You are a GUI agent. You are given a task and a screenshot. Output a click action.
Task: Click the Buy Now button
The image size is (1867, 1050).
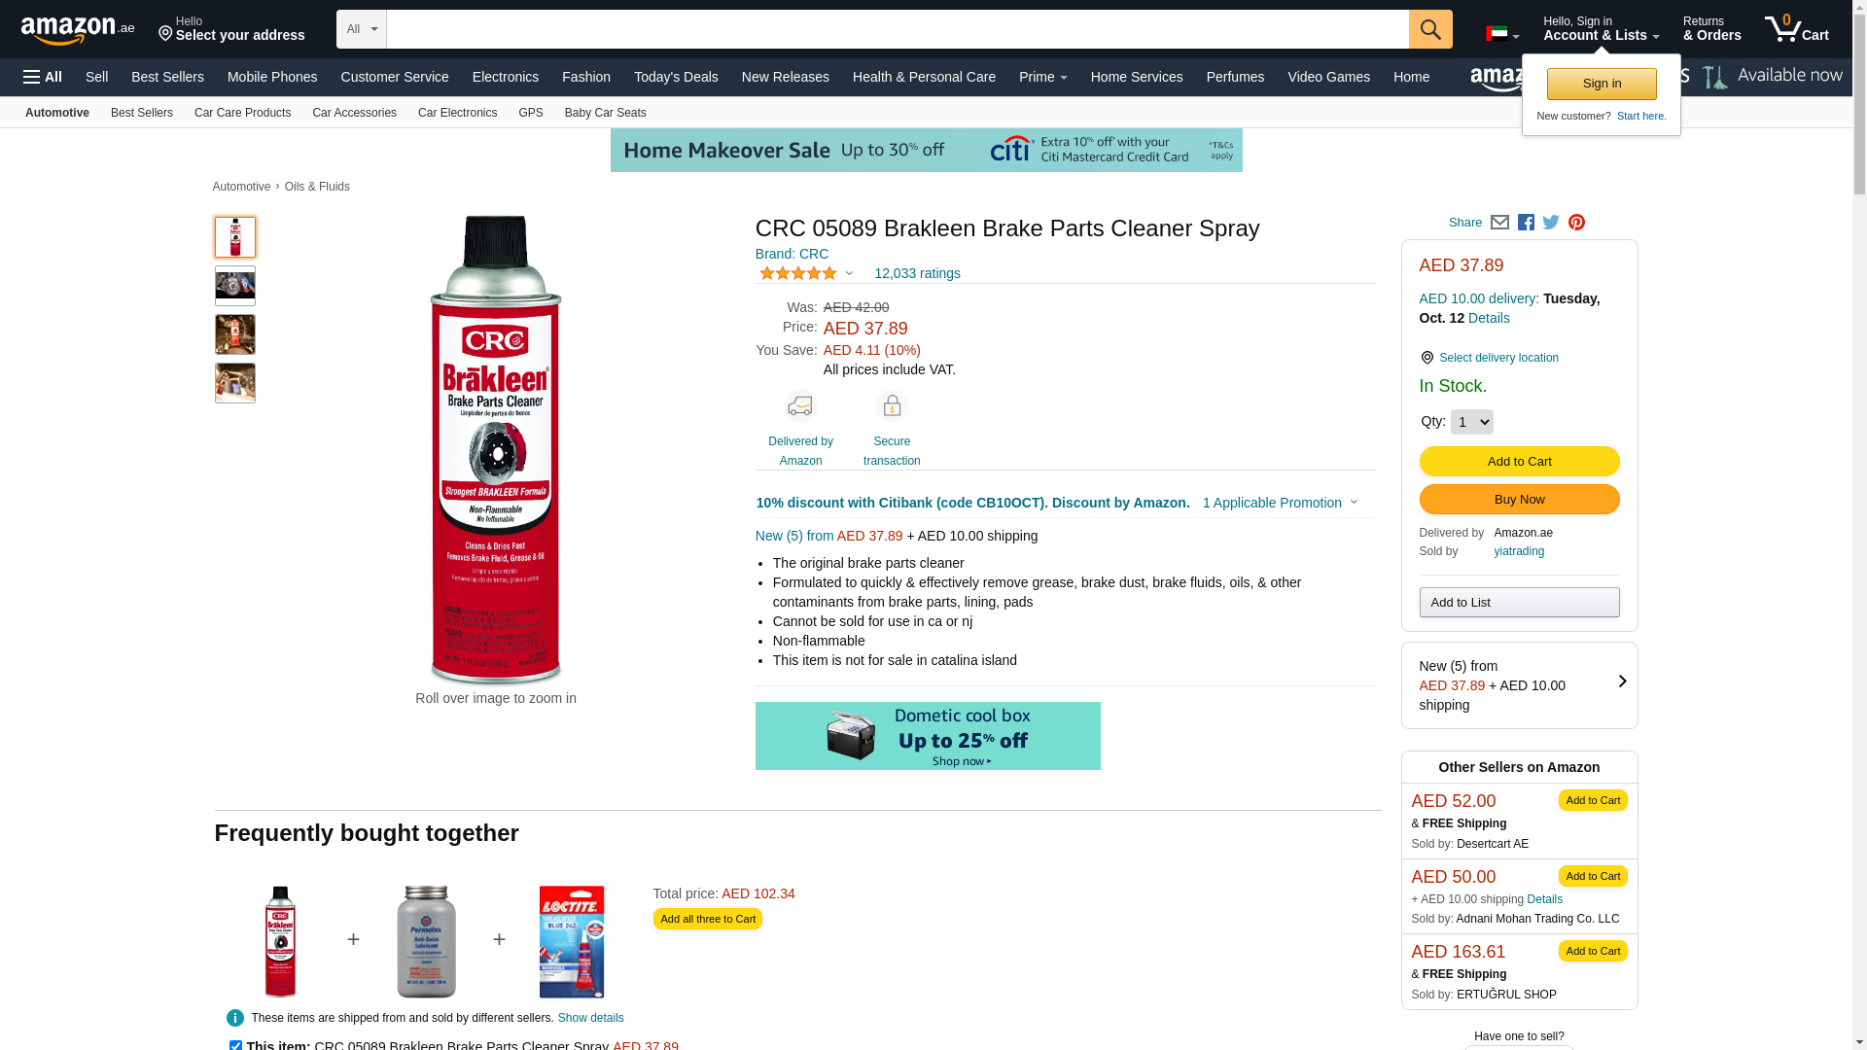(1519, 500)
